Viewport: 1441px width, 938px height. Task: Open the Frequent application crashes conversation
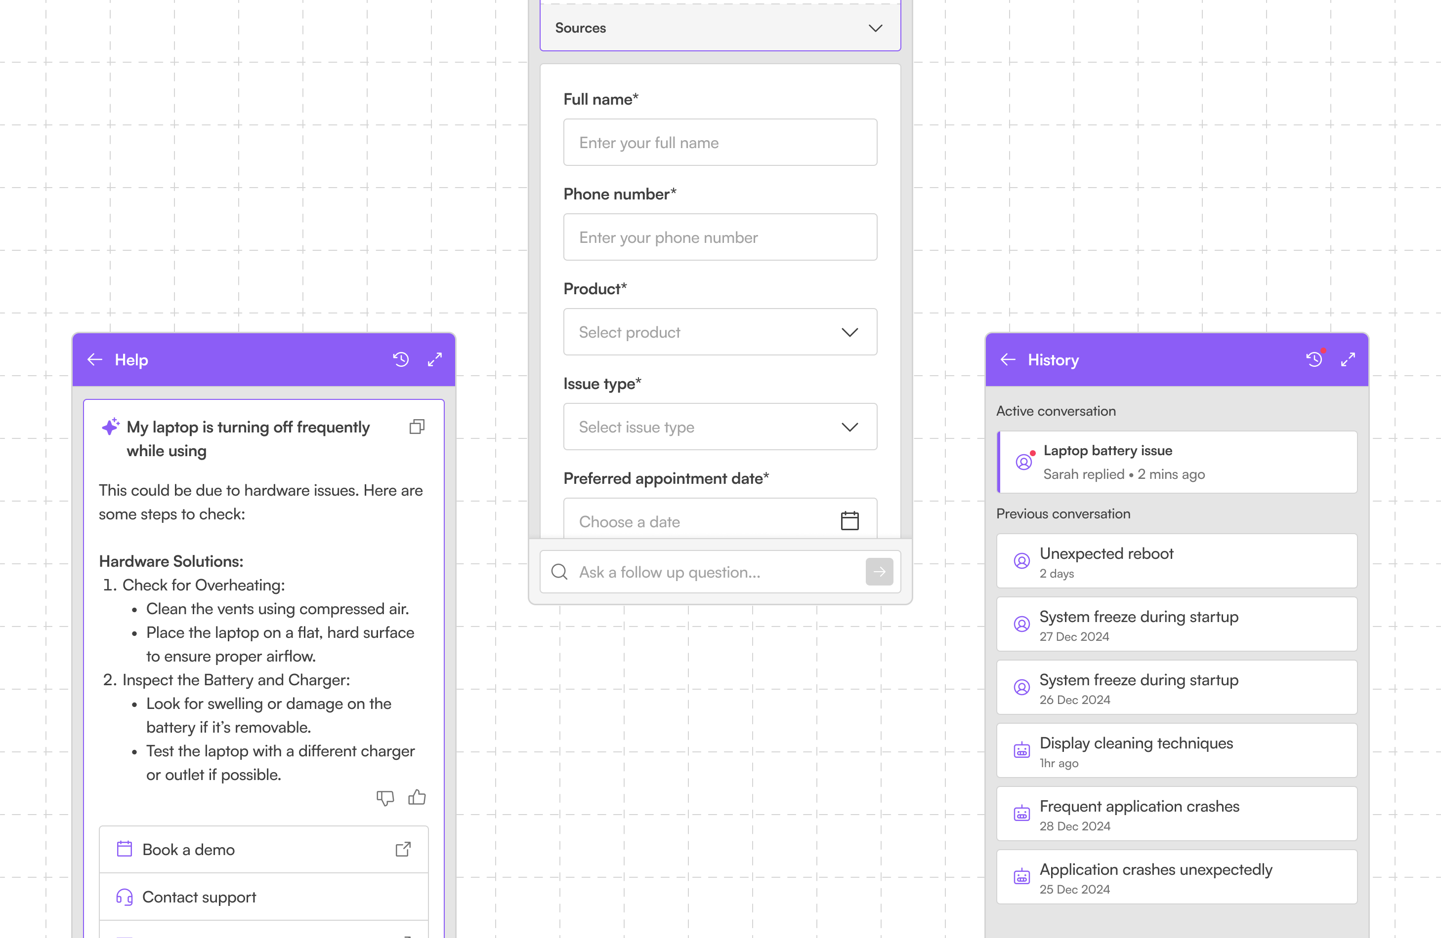[x=1177, y=814]
